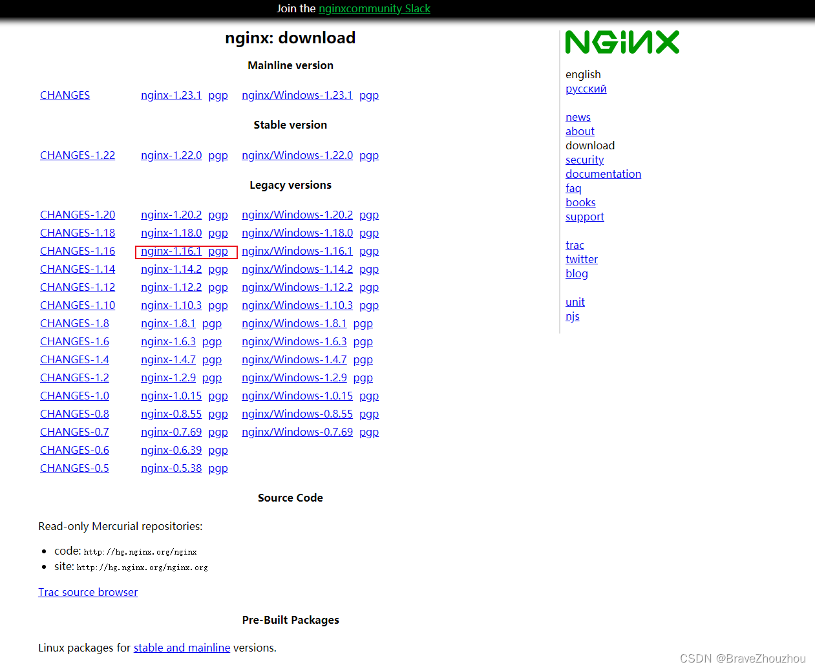Image resolution: width=815 pixels, height=669 pixels.
Task: Download nginx-0.8.55 source
Action: [x=171, y=414]
